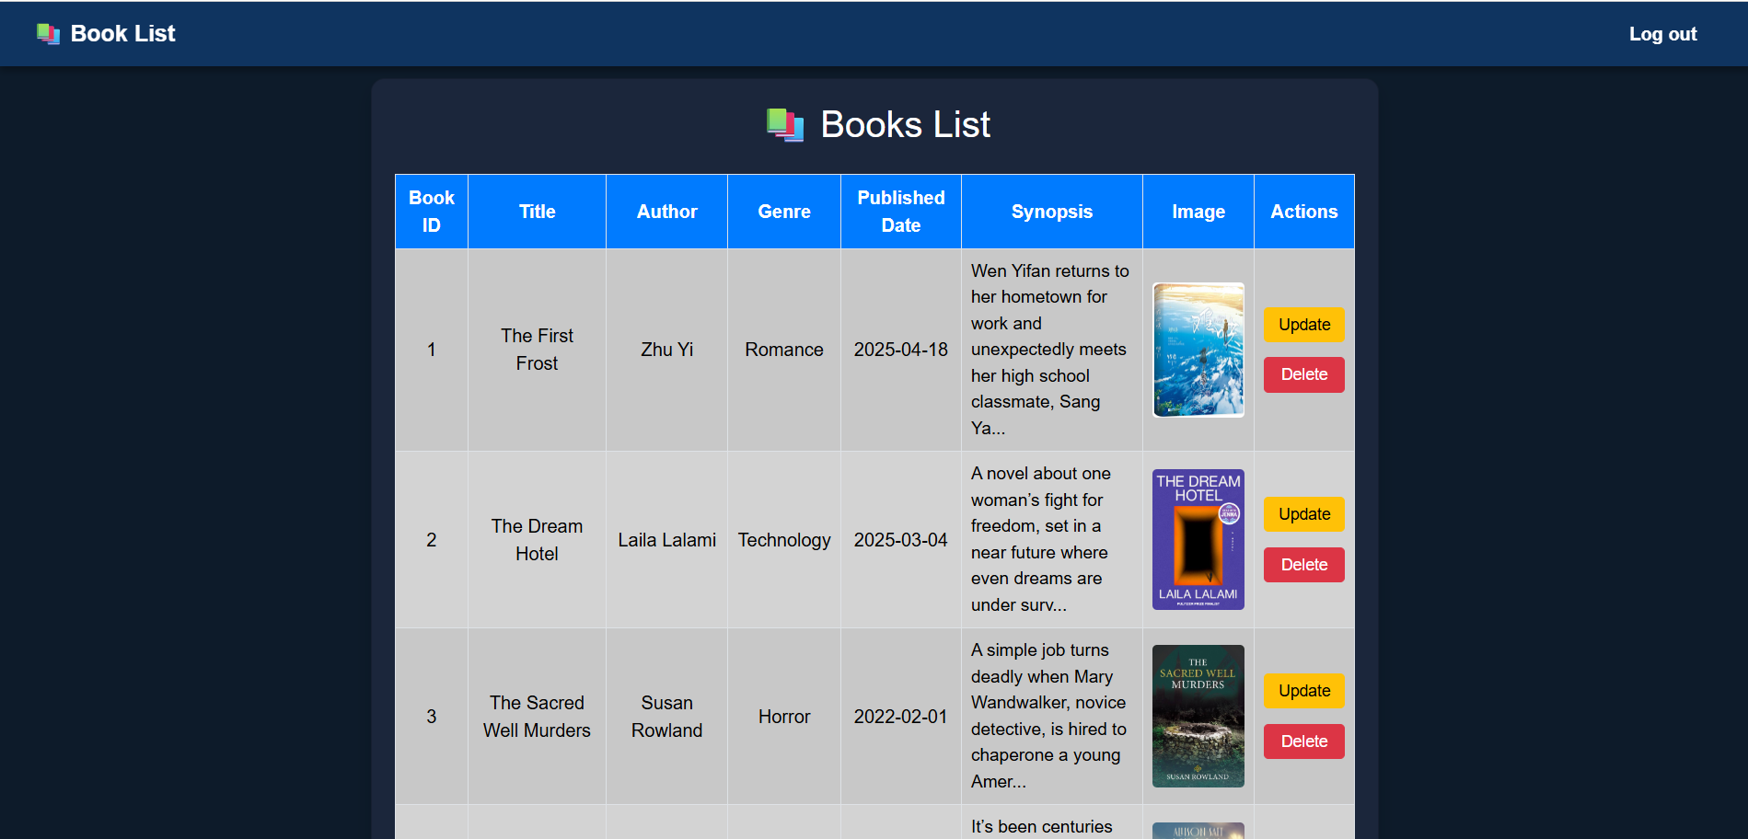Click synopsis starting A novel about one
1748x839 pixels.
(x=1041, y=539)
